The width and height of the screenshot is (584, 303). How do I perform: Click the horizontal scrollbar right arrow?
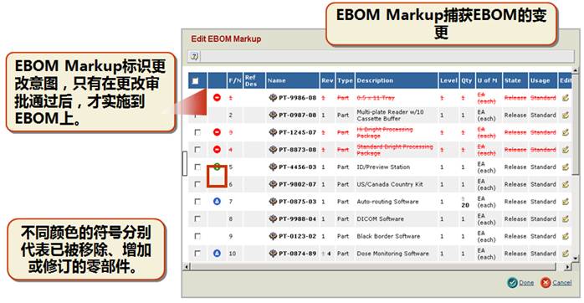coord(567,267)
